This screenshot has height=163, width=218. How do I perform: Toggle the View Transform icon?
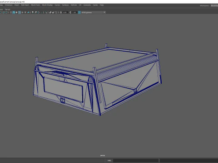coord(79,12)
